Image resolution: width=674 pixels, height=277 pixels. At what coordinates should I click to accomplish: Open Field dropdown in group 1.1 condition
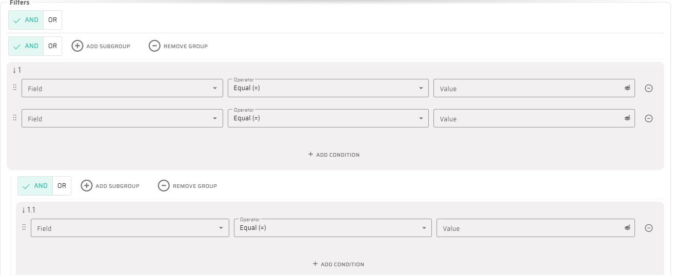(x=130, y=228)
